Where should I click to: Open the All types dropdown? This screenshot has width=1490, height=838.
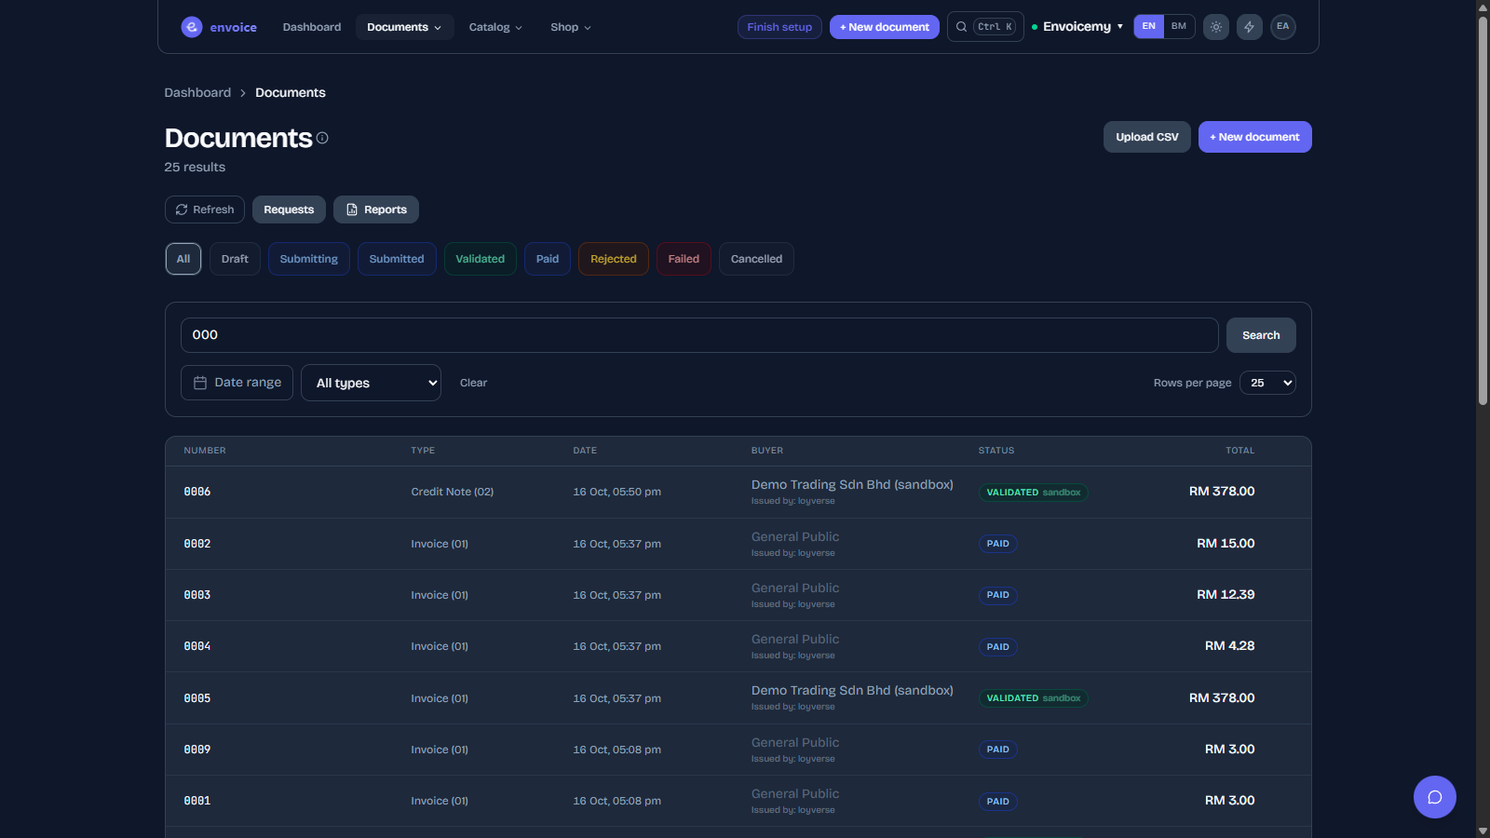pyautogui.click(x=371, y=383)
